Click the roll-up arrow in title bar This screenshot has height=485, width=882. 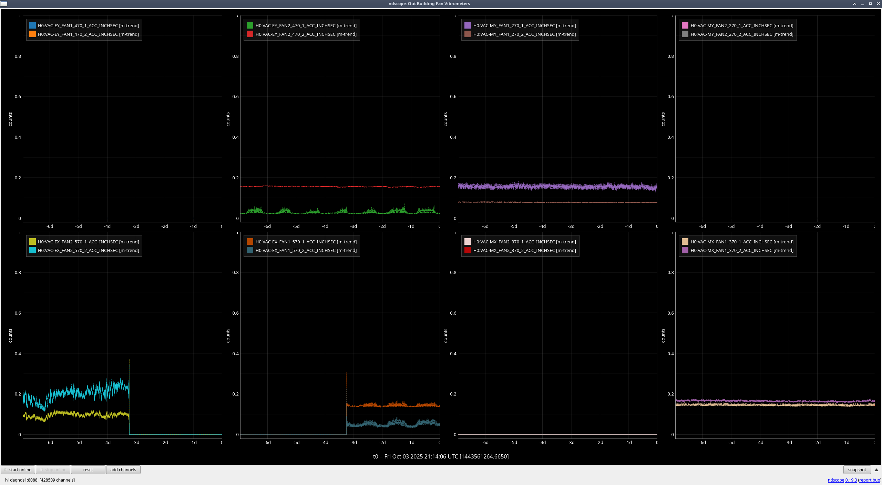(x=854, y=3)
